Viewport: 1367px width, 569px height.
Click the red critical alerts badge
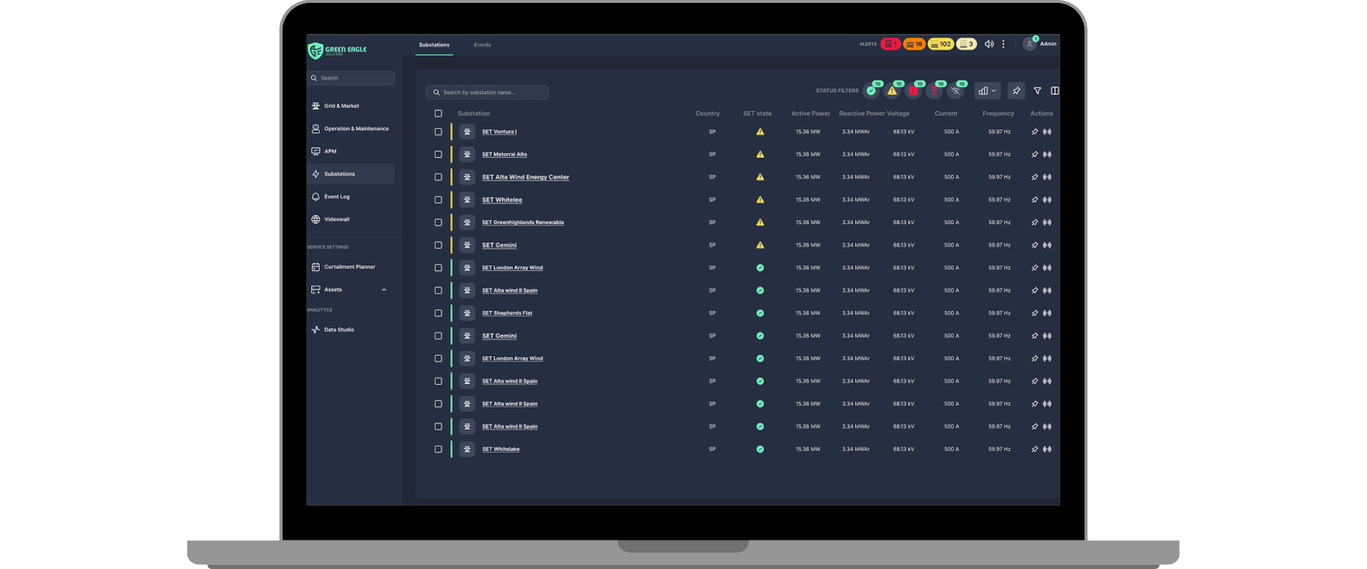(891, 44)
